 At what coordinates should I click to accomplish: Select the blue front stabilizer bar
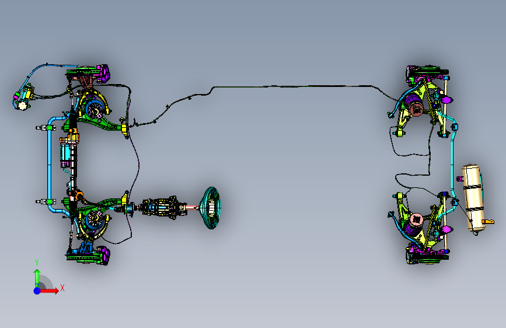click(50, 165)
